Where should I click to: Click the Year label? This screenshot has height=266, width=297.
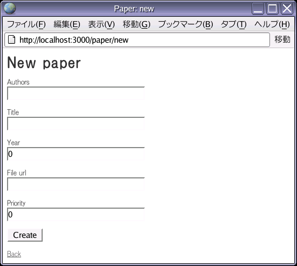pyautogui.click(x=13, y=143)
